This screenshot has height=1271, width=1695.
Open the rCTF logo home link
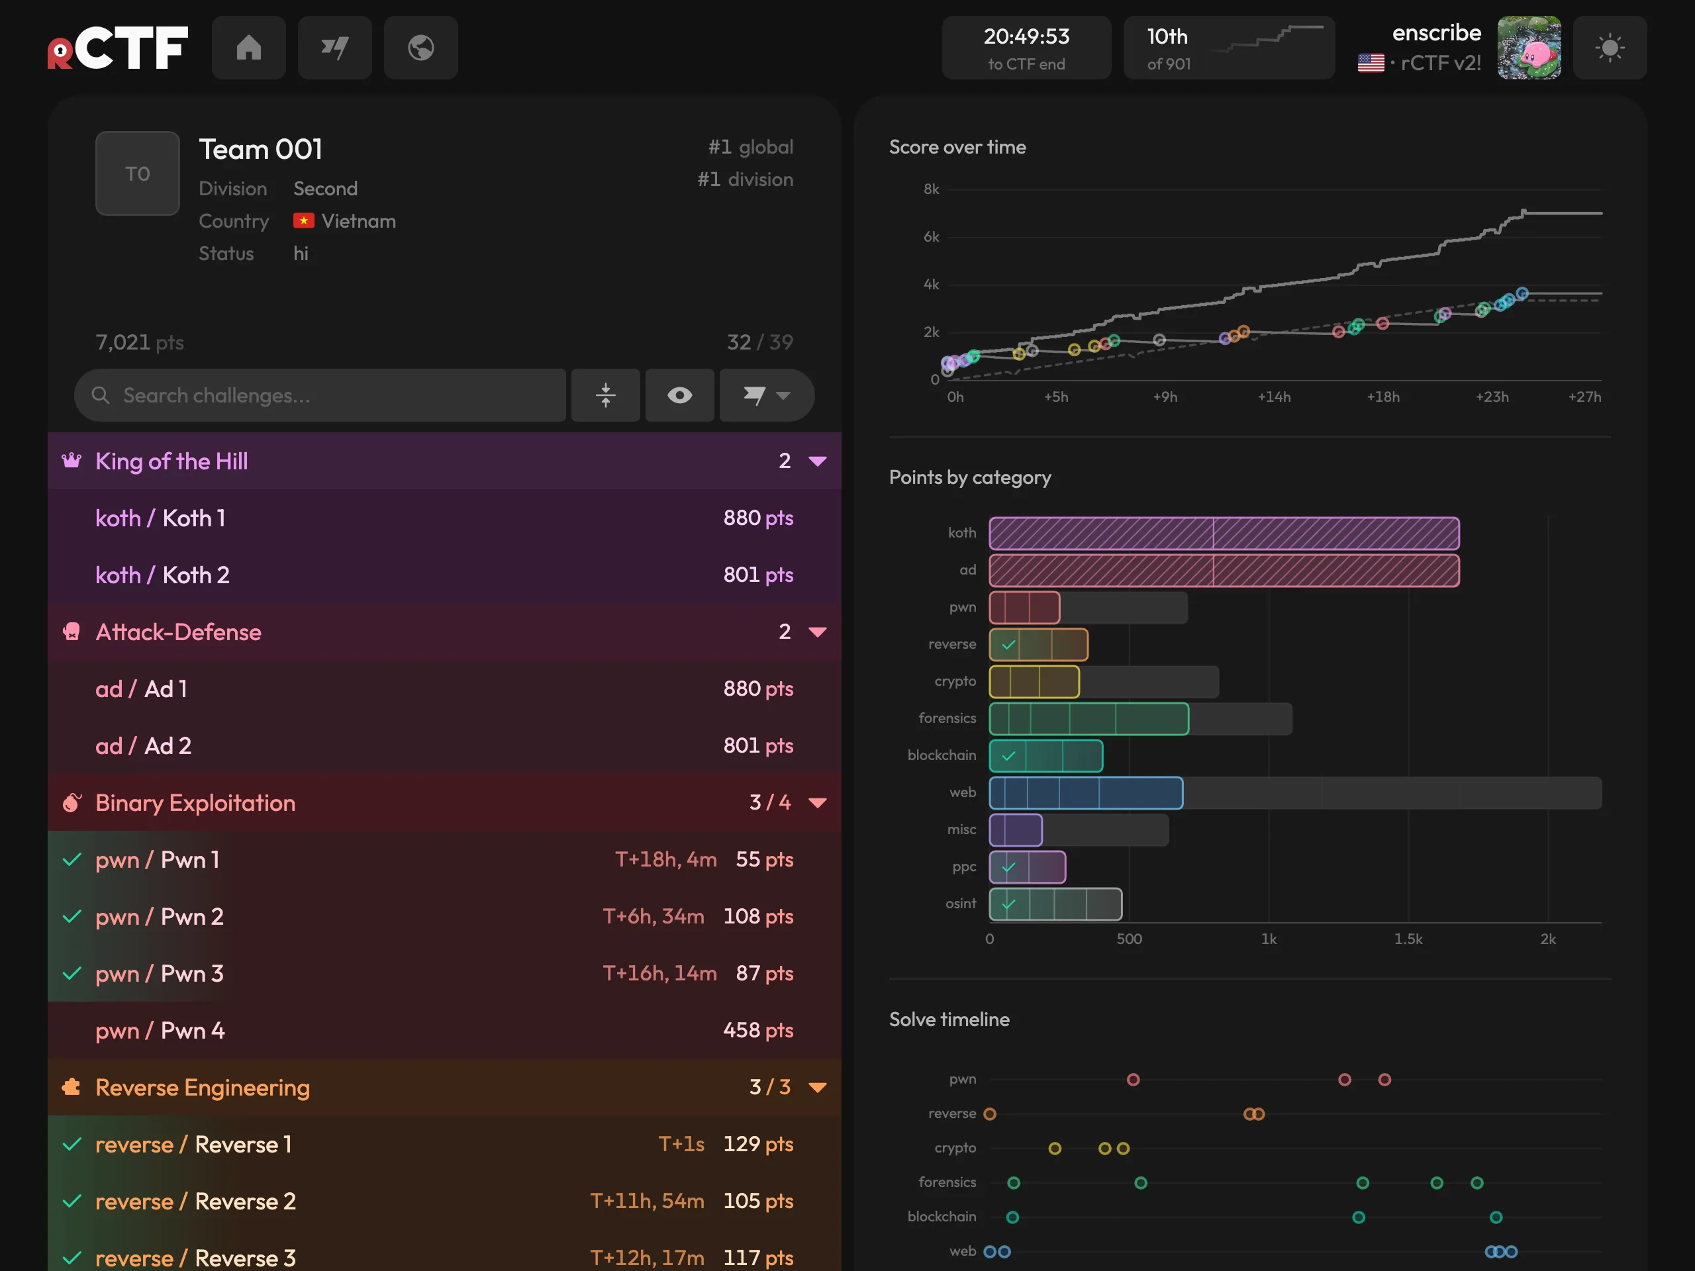(117, 48)
